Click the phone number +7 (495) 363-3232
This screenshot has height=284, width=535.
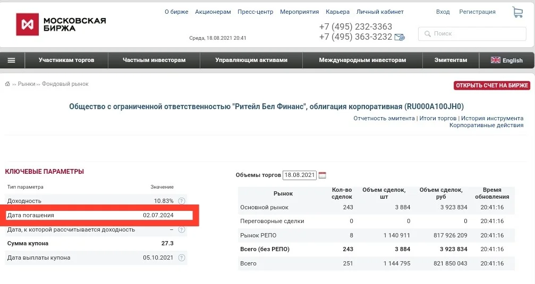pyautogui.click(x=355, y=37)
